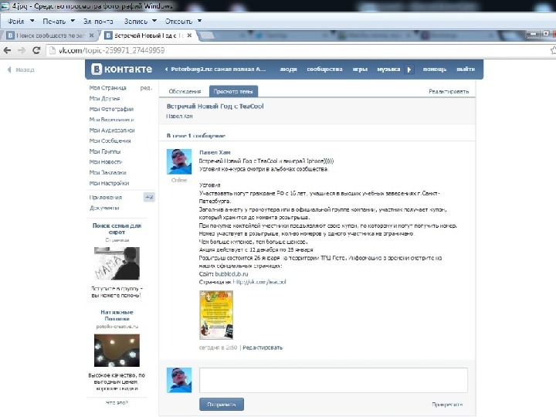This screenshot has height=417, width=556.
Task: Switch to the Обсуждения tab
Action: coord(185,91)
